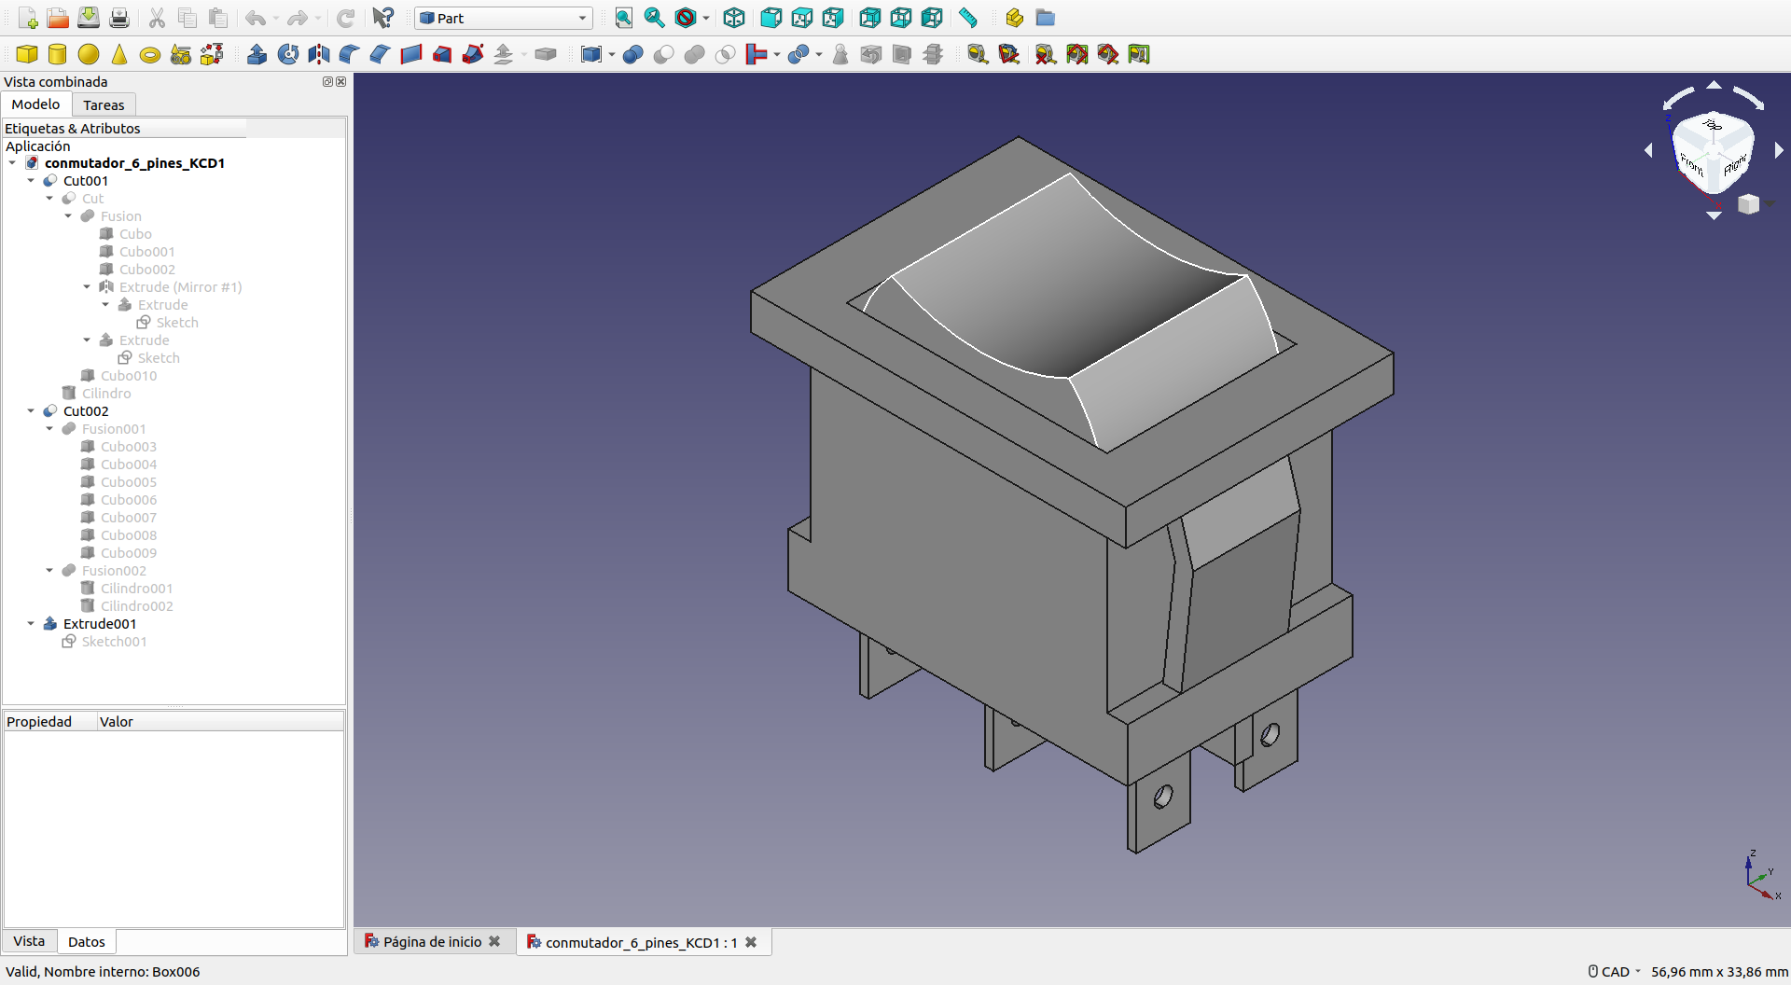1791x985 pixels.
Task: Click the Fillet tool icon
Action: [x=349, y=55]
